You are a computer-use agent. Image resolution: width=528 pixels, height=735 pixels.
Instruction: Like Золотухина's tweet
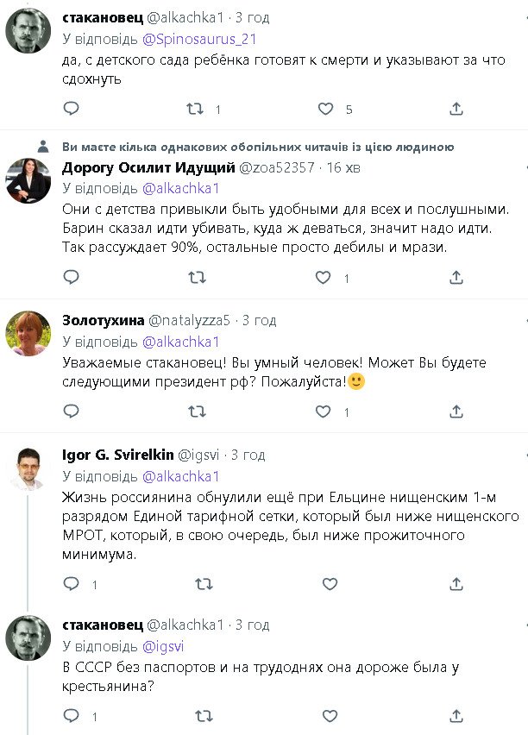coord(323,412)
